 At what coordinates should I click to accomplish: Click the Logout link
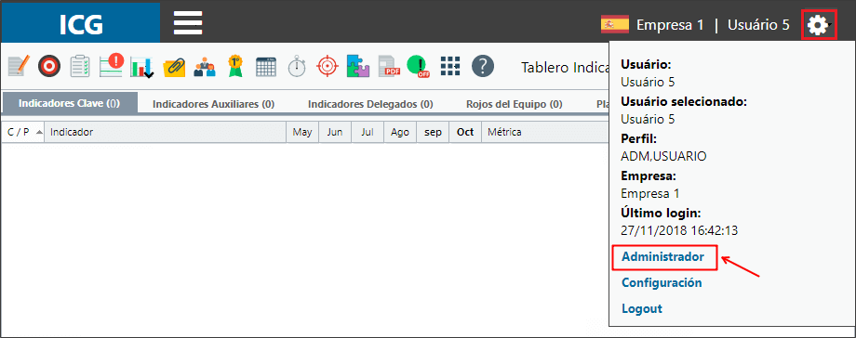tap(642, 308)
